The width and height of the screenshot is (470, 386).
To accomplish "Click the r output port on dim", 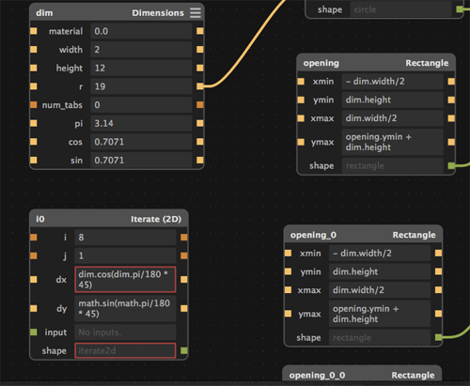I will (x=200, y=86).
